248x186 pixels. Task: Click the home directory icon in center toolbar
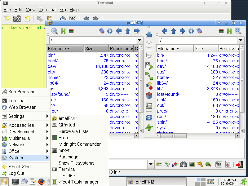[149, 34]
